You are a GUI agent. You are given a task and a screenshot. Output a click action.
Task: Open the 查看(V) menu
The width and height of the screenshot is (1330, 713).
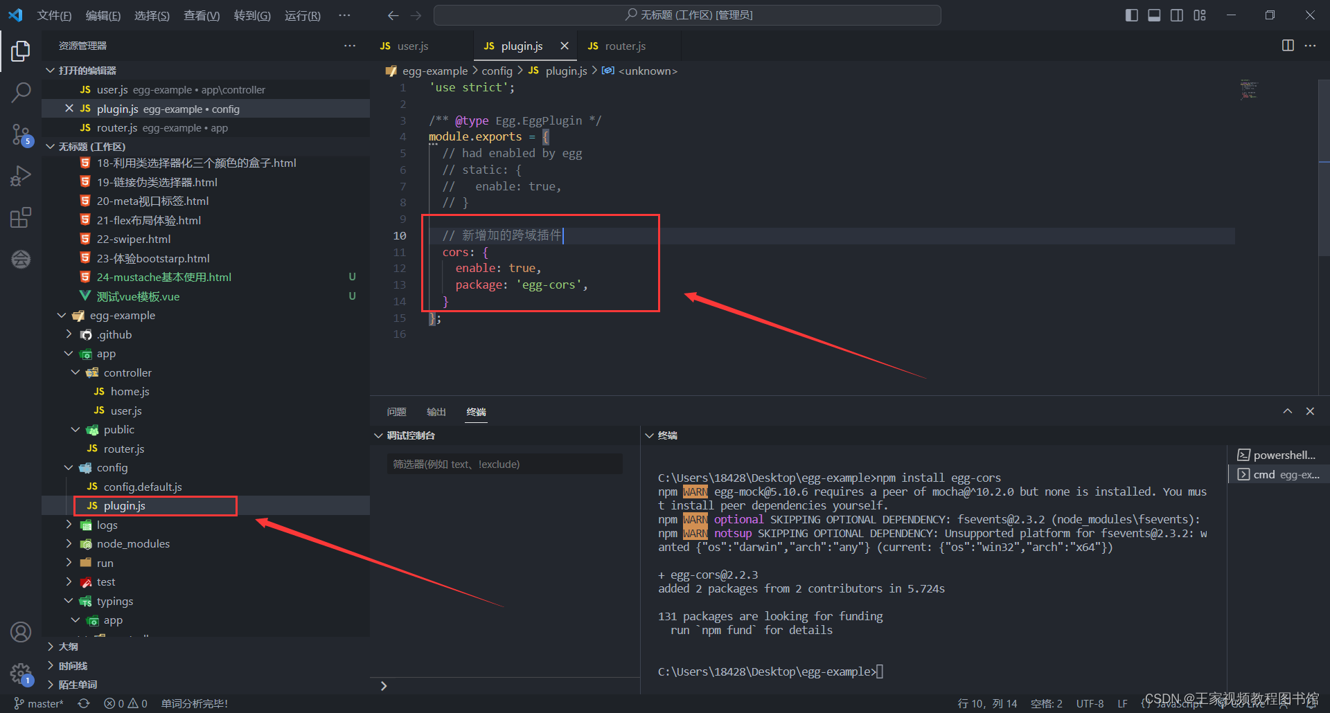(x=202, y=15)
